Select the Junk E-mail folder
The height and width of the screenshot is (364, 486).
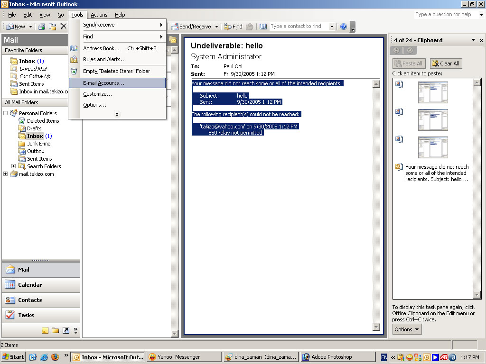click(36, 144)
